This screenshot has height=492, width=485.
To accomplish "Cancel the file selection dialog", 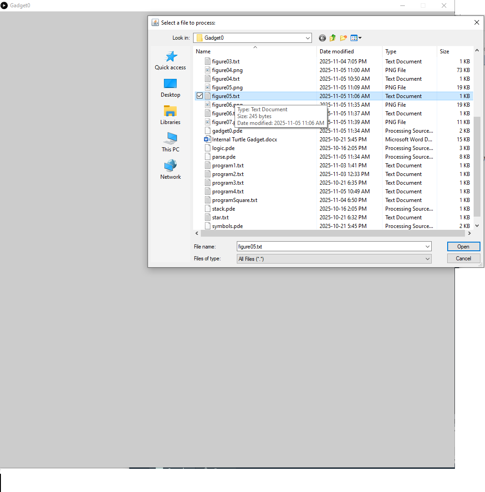I will [463, 259].
